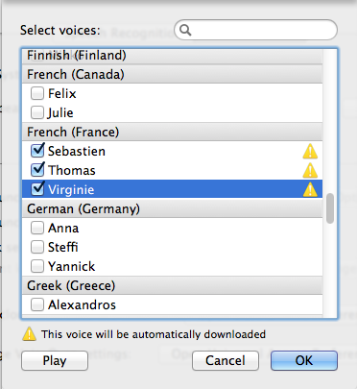Click the warning icon beside Sebastien
This screenshot has width=357, height=389.
(x=310, y=152)
